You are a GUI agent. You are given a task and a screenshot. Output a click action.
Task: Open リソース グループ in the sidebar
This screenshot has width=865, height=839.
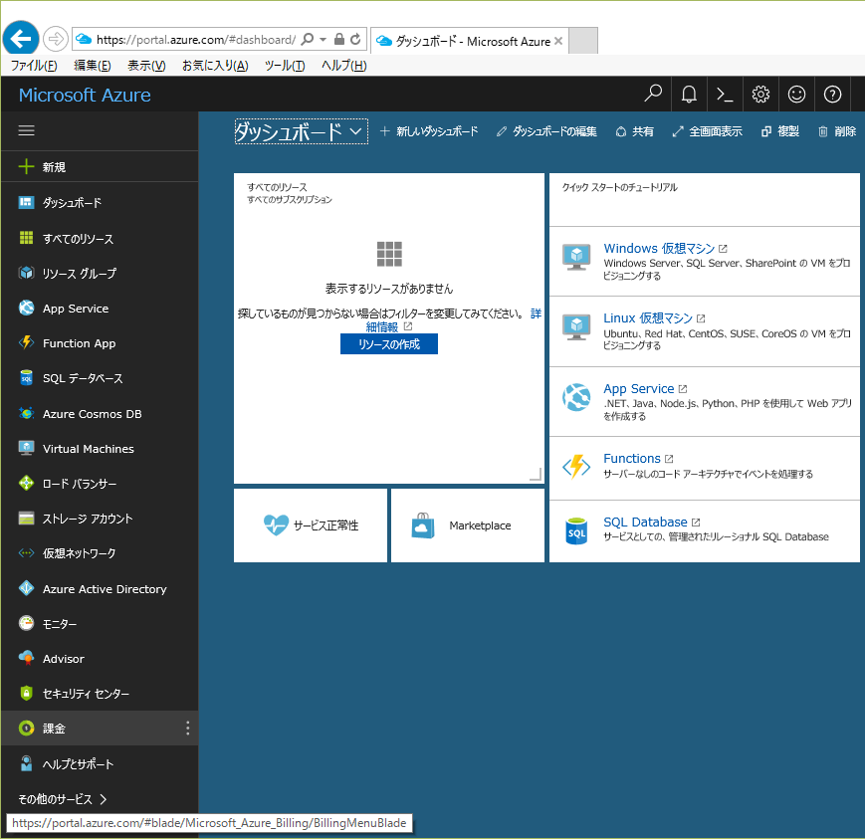pyautogui.click(x=100, y=273)
